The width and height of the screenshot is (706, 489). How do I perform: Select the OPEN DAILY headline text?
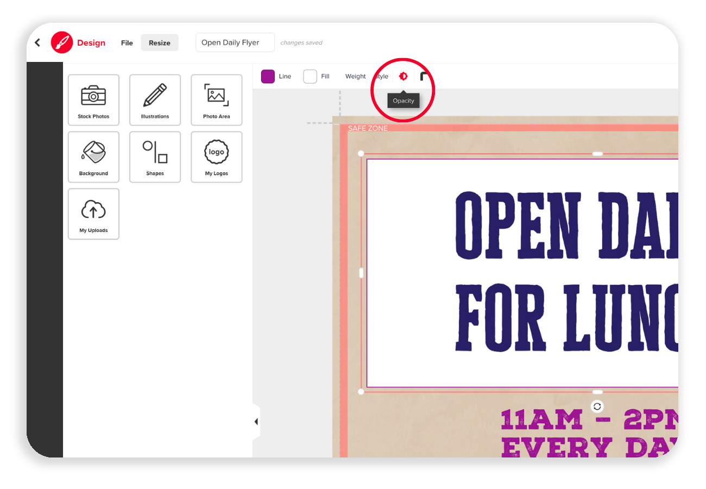566,225
